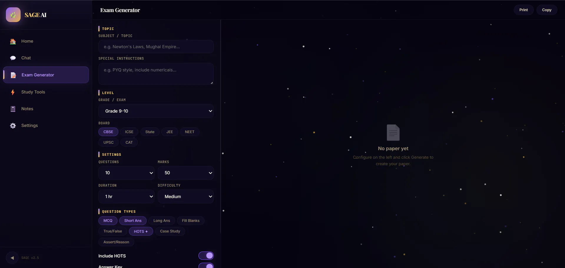Image resolution: width=565 pixels, height=268 pixels.
Task: Click the empty paper placeholder icon
Action: pyautogui.click(x=393, y=133)
